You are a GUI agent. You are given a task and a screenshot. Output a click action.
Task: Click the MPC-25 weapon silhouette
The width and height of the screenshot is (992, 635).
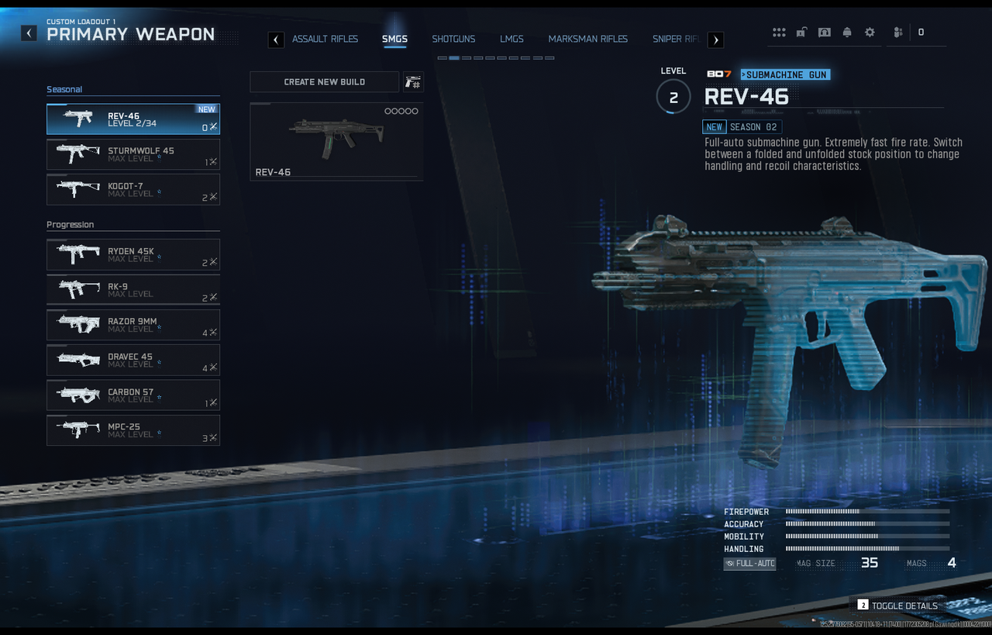coord(77,429)
